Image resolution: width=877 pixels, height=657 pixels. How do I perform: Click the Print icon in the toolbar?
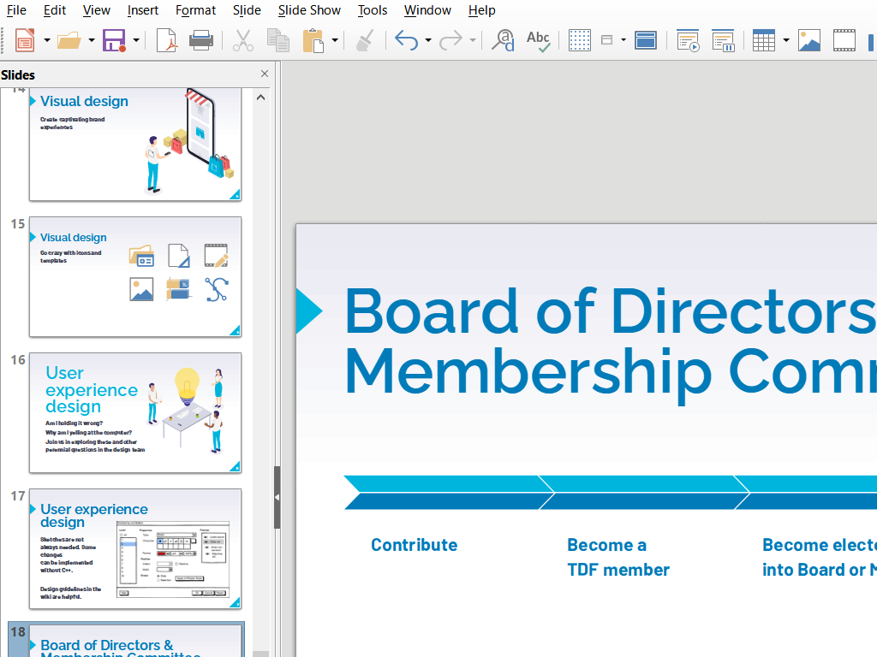coord(200,40)
